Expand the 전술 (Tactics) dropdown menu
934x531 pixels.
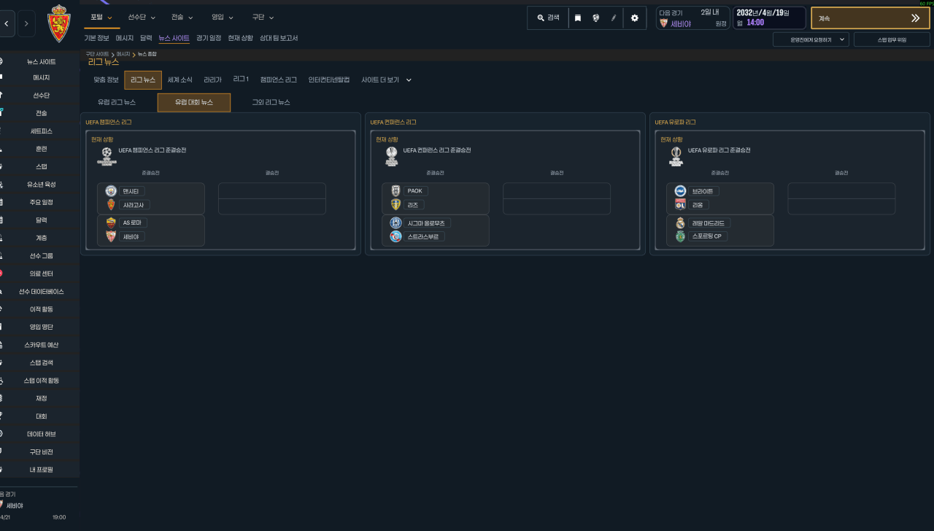182,17
